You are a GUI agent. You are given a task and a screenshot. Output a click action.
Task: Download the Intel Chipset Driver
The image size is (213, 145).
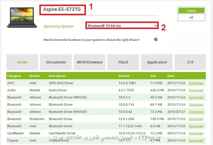pyautogui.click(x=196, y=140)
